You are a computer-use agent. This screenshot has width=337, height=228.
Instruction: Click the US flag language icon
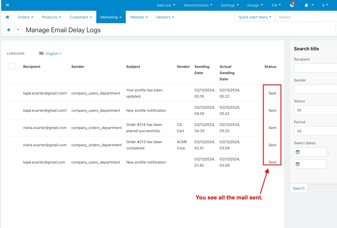click(x=41, y=53)
